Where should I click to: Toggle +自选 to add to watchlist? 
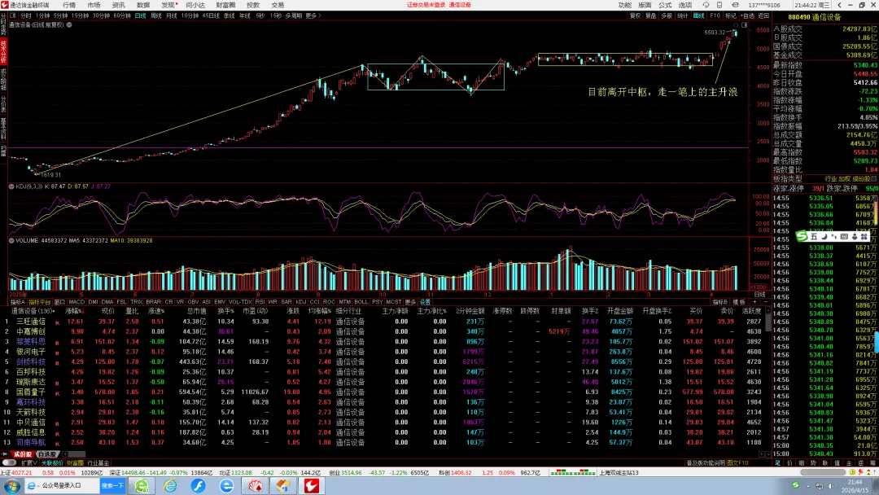point(747,15)
